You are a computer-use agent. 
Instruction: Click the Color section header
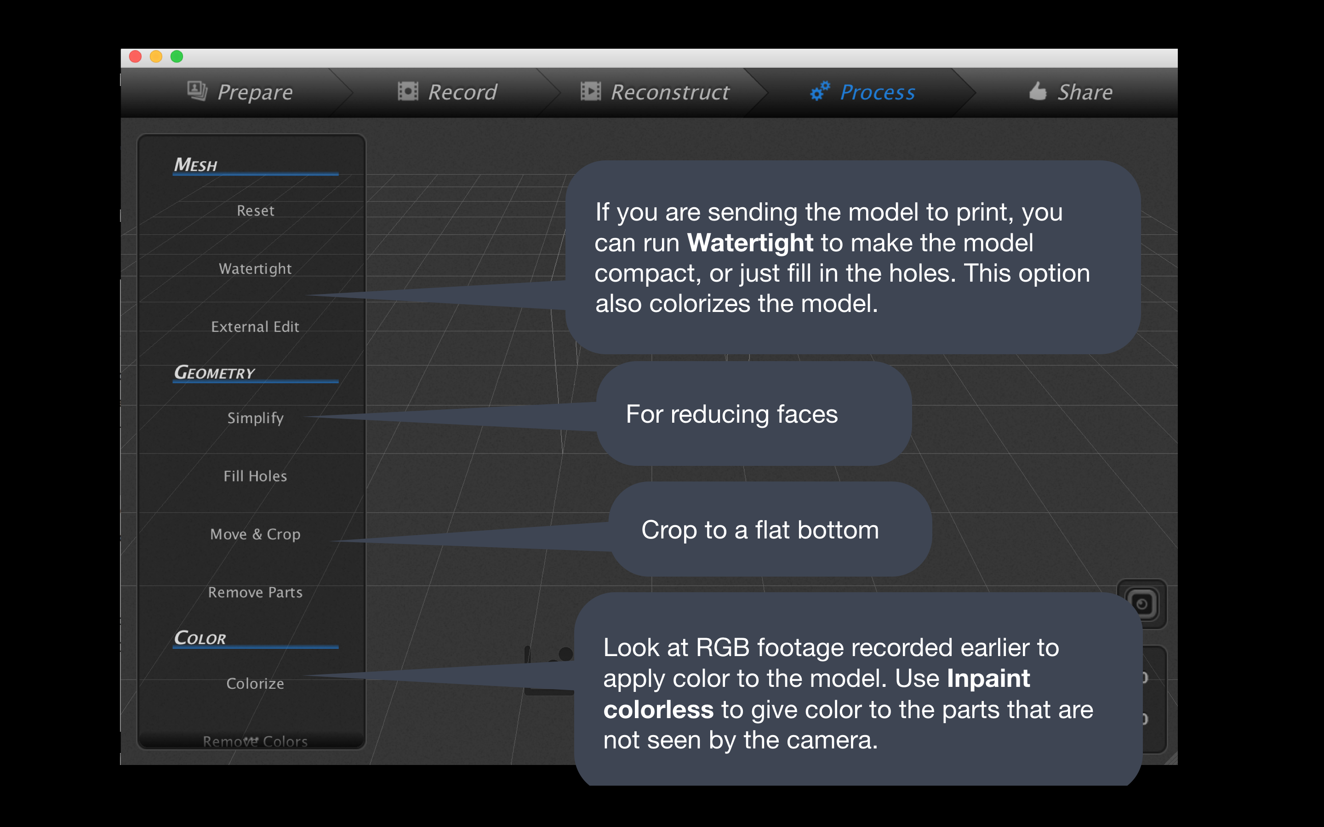200,638
